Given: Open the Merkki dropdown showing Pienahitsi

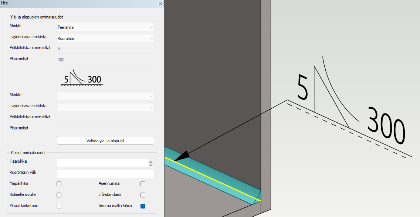Looking at the screenshot, I should pos(105,27).
